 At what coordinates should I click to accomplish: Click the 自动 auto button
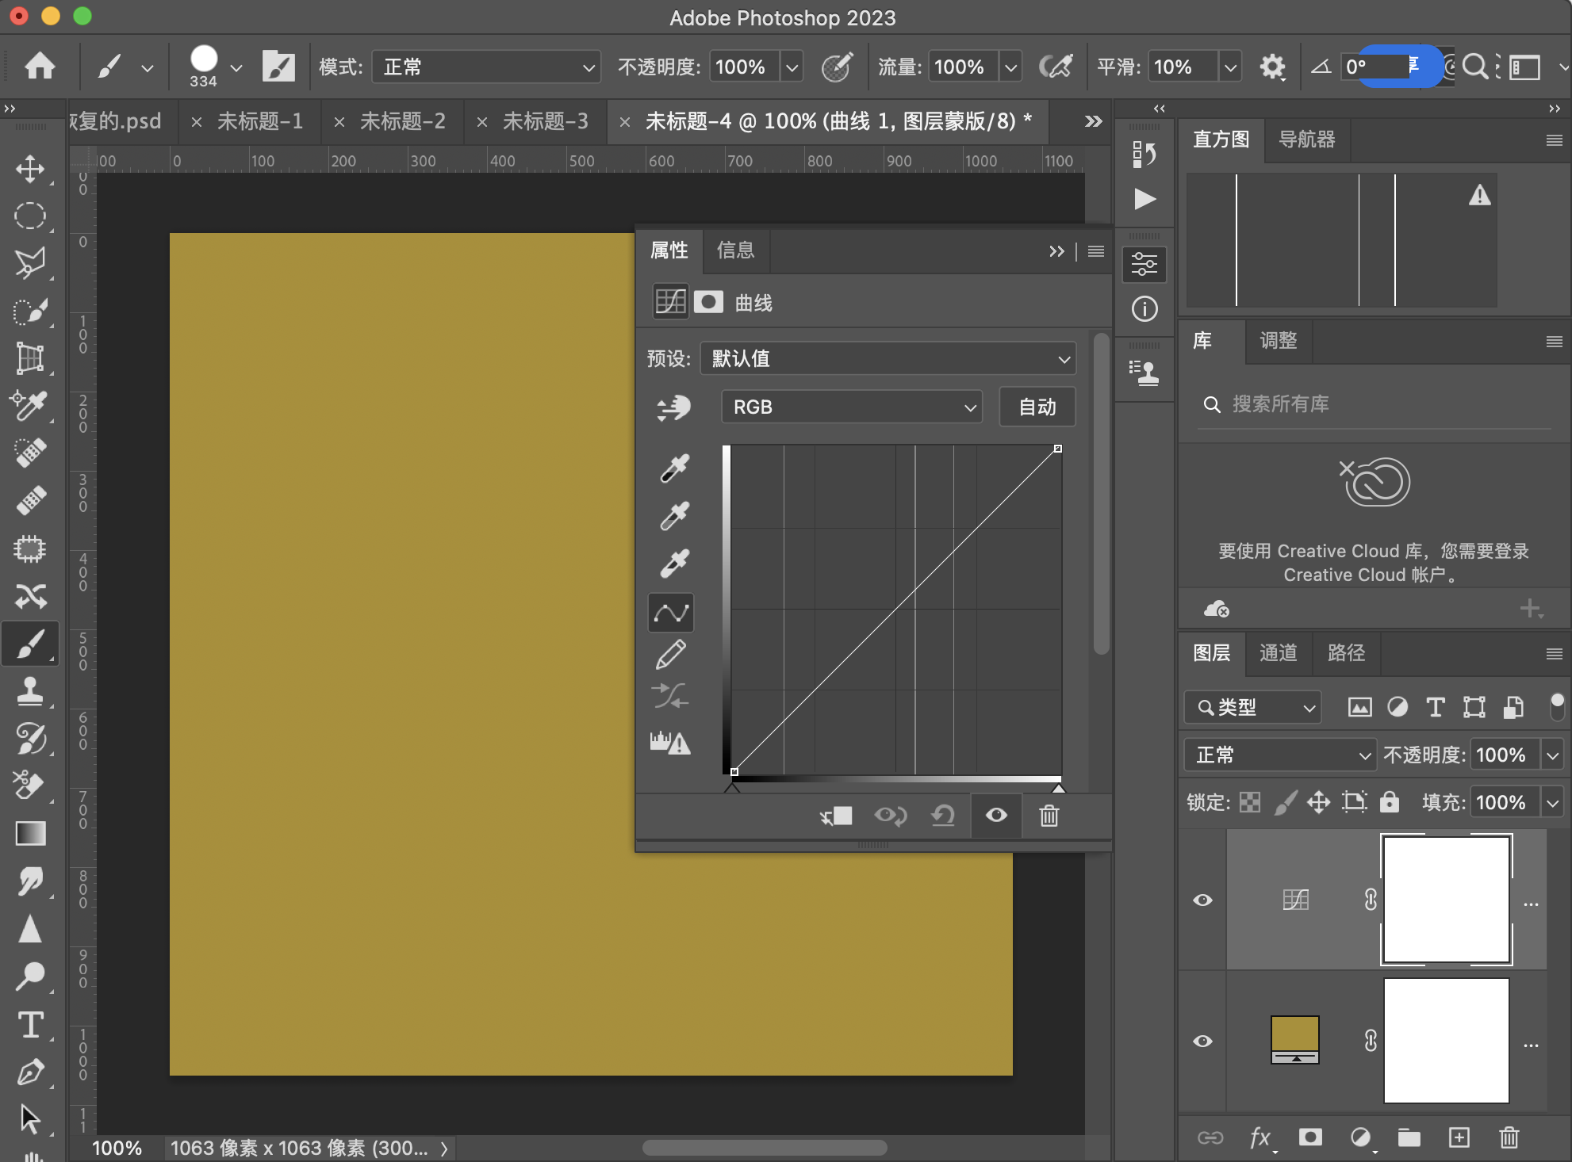1037,407
